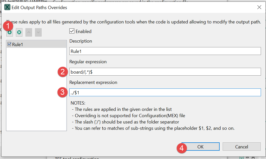Click the "Description" field label

point(81,41)
